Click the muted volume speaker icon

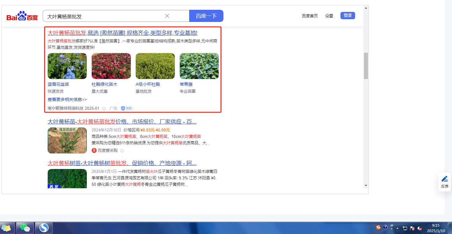click(x=420, y=228)
